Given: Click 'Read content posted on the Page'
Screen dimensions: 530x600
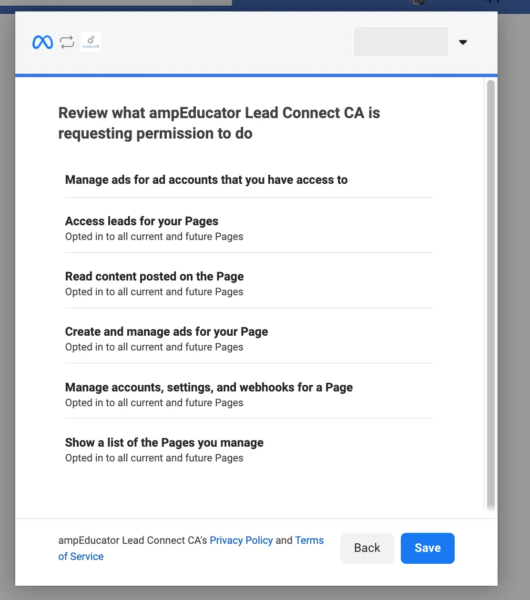Looking at the screenshot, I should click(154, 277).
